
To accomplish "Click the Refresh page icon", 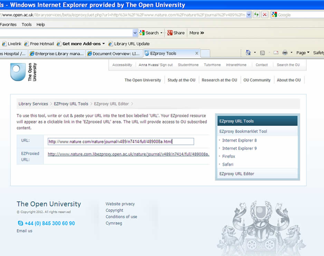I will pos(256,14).
